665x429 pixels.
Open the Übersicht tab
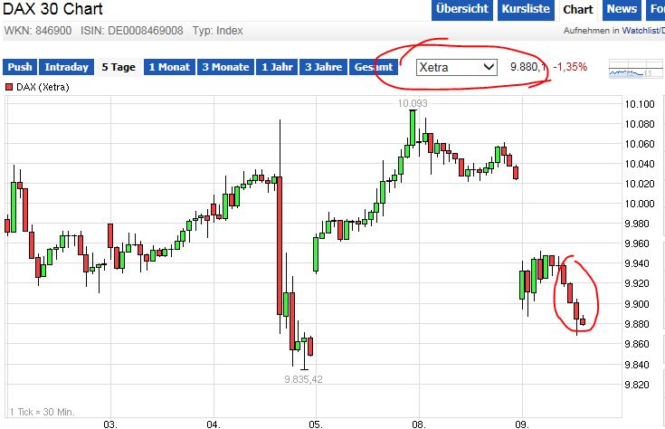(x=461, y=9)
